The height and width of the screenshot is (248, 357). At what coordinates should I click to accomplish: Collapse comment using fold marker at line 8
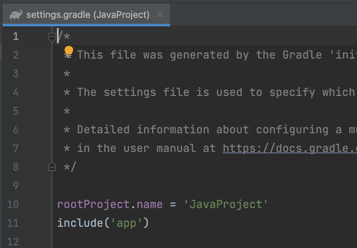coord(52,167)
